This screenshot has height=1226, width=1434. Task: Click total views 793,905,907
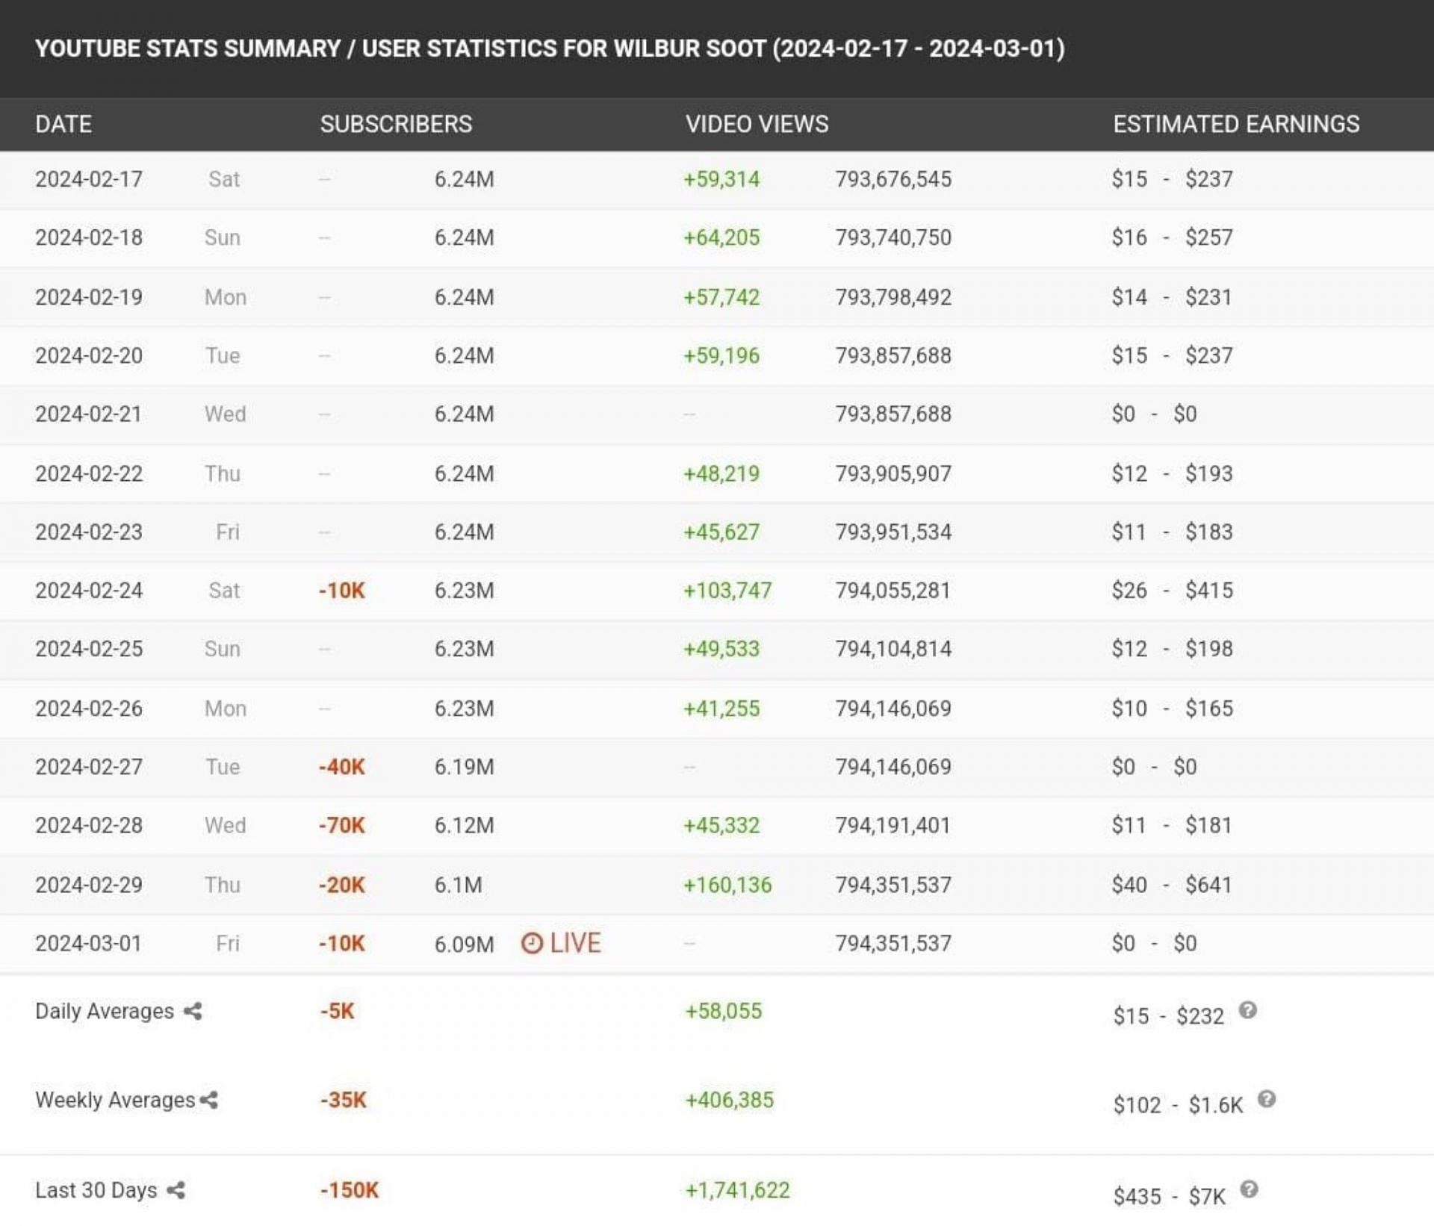click(893, 473)
